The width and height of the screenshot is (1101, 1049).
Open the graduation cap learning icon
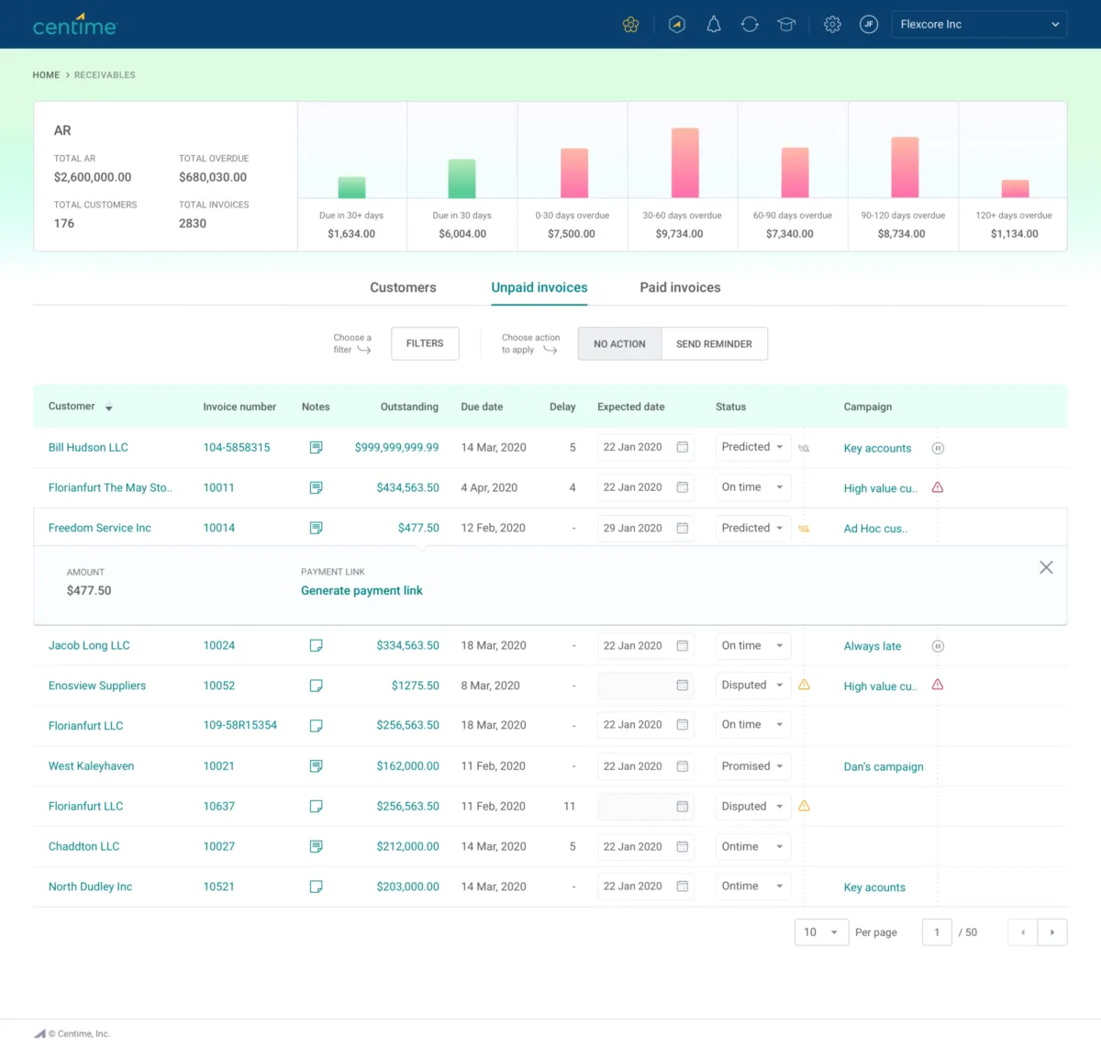tap(786, 25)
